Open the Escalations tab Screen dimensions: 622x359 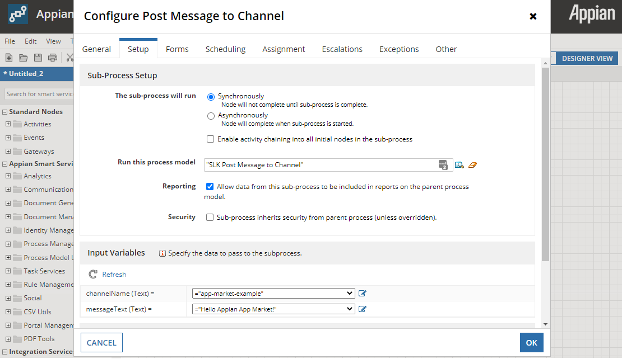coord(342,49)
